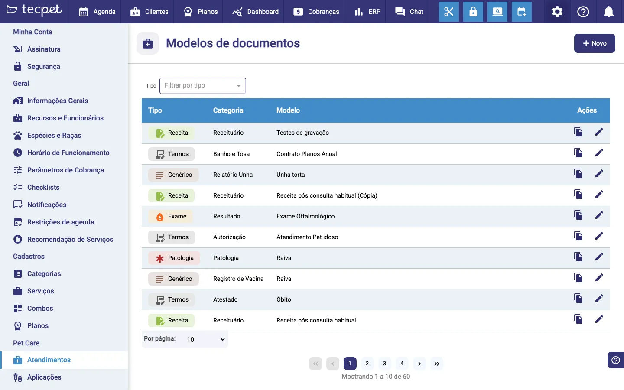
Task: Open Chat in the top navigation
Action: (409, 12)
